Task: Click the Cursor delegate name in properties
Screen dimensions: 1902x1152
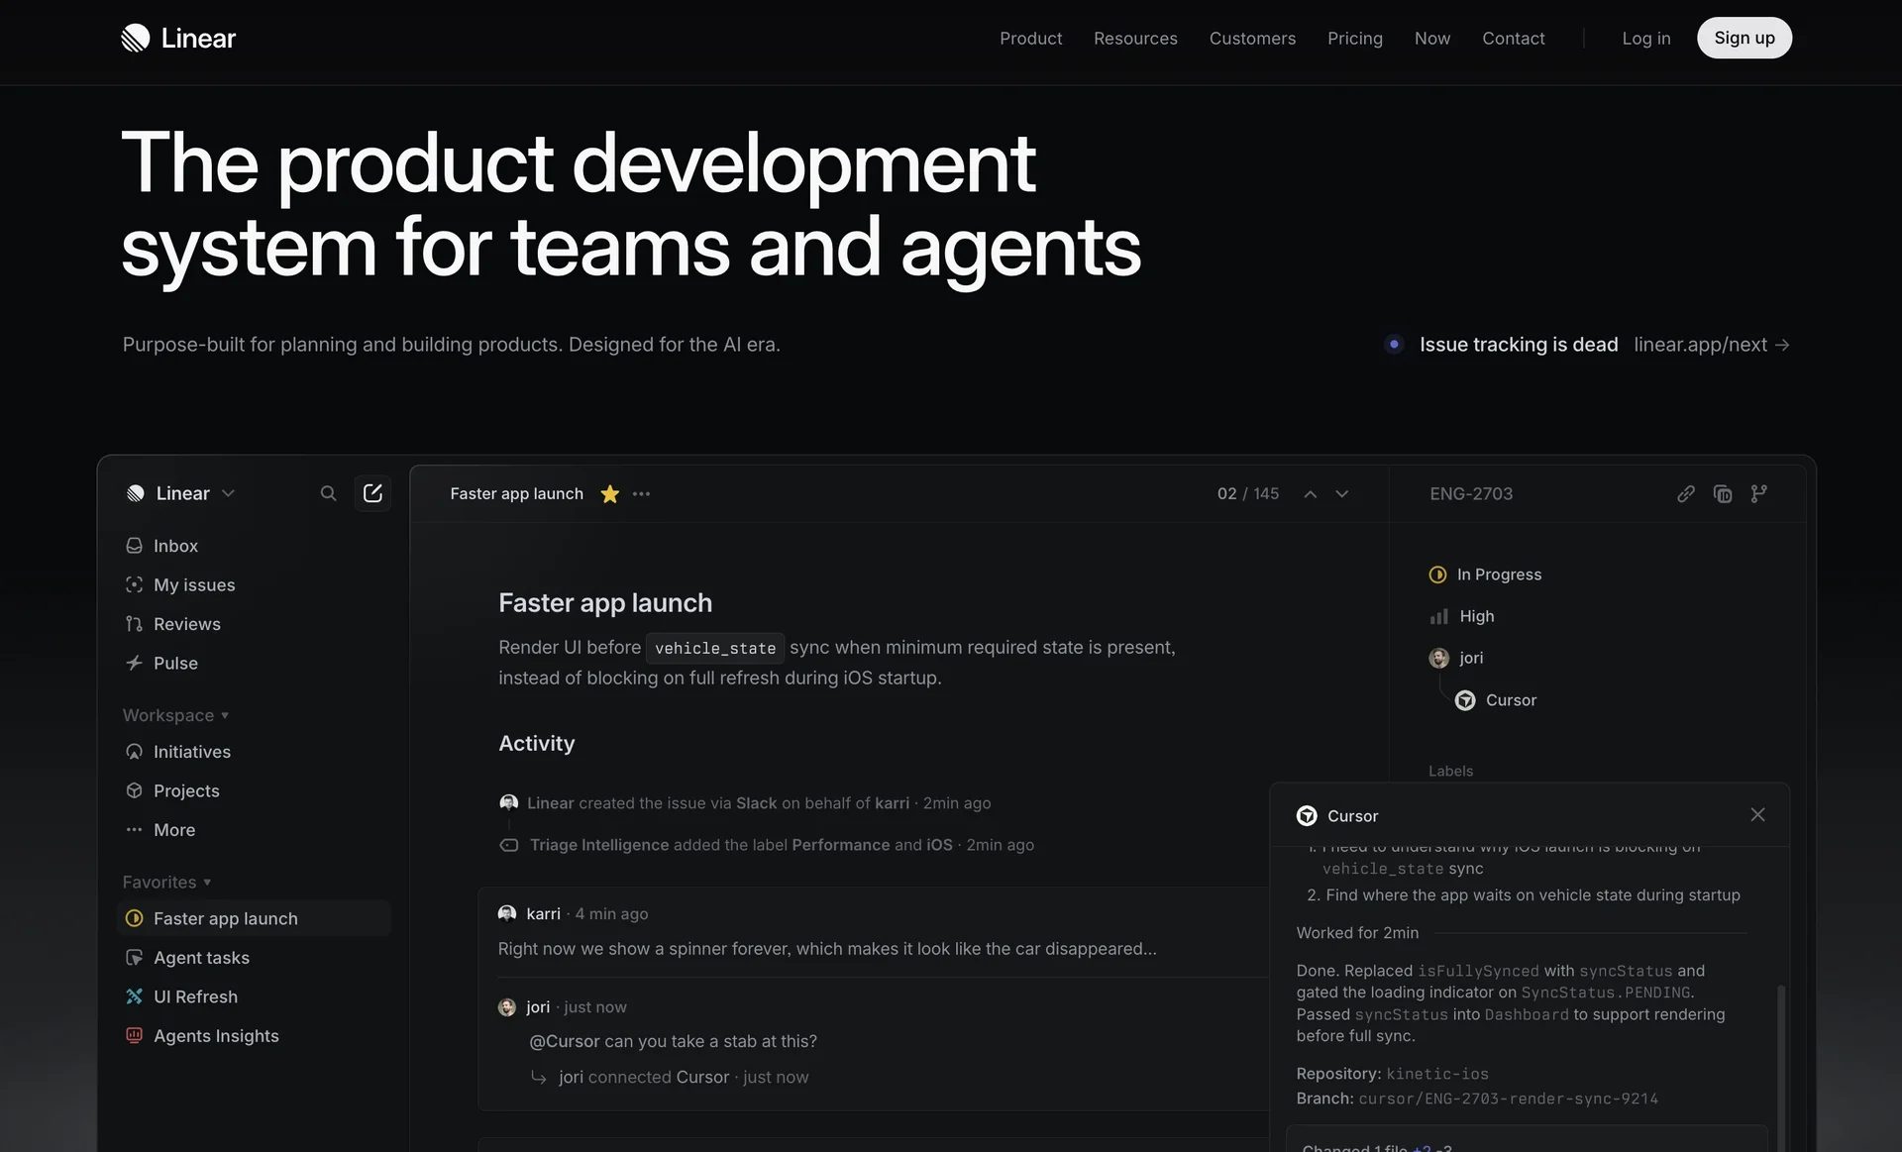Action: (1511, 700)
